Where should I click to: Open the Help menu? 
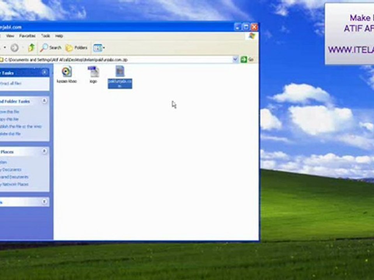tap(59, 36)
